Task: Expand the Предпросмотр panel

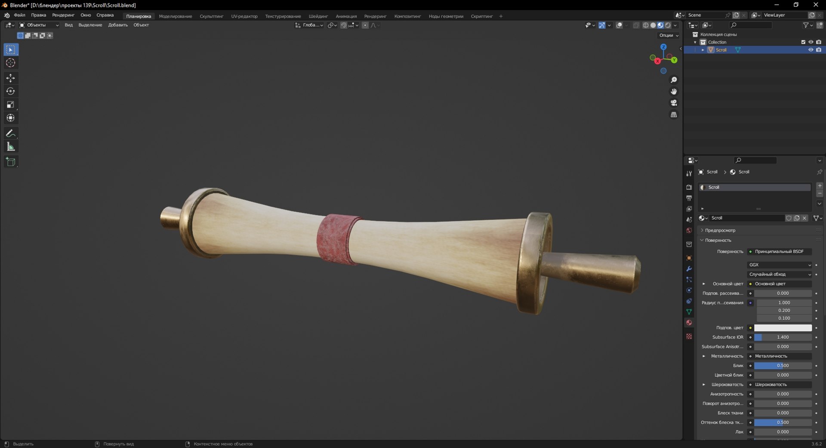Action: 720,230
